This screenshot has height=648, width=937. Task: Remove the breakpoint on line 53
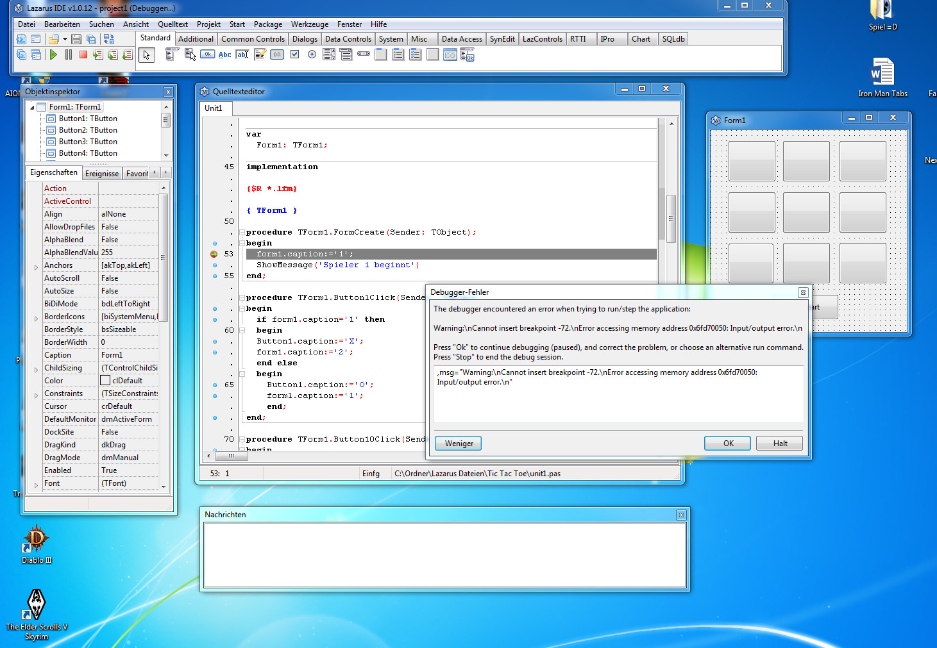pyautogui.click(x=214, y=254)
